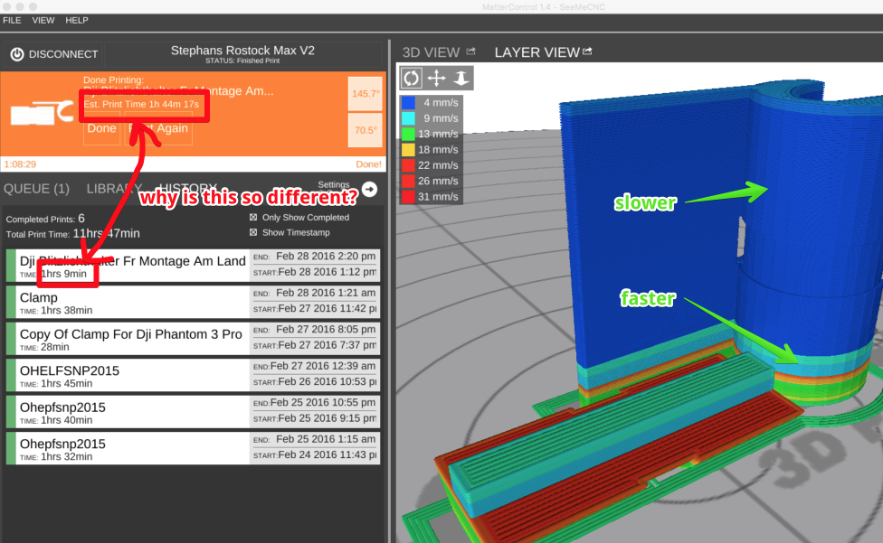Select the Zoom/scale view tool
883x543 pixels.
[460, 79]
